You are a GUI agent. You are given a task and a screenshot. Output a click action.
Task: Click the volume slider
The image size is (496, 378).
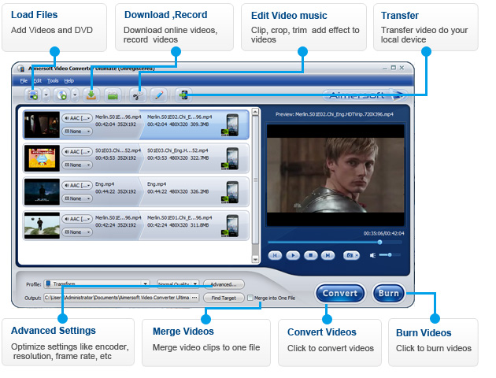tap(390, 254)
